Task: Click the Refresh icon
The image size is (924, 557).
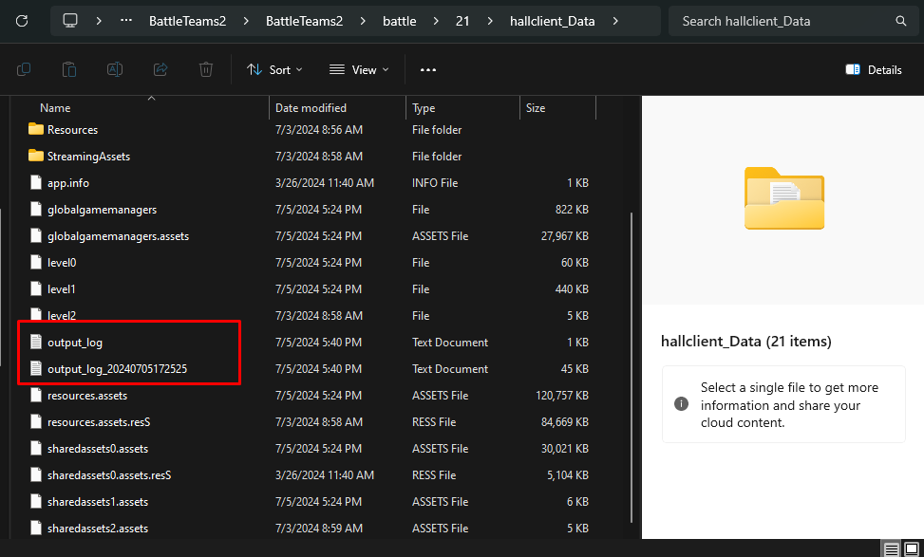Action: (x=22, y=21)
